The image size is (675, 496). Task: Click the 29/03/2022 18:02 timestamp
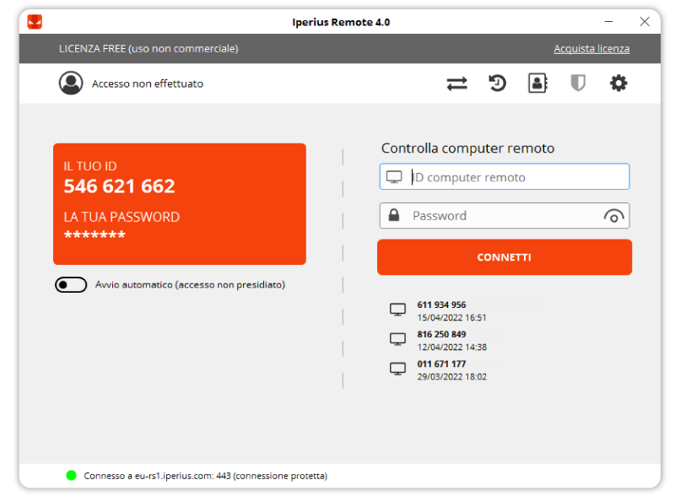coord(451,377)
